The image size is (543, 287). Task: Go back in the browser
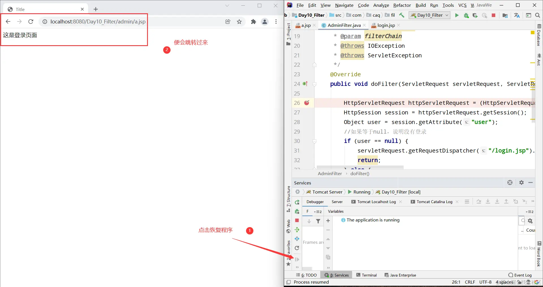tap(8, 21)
